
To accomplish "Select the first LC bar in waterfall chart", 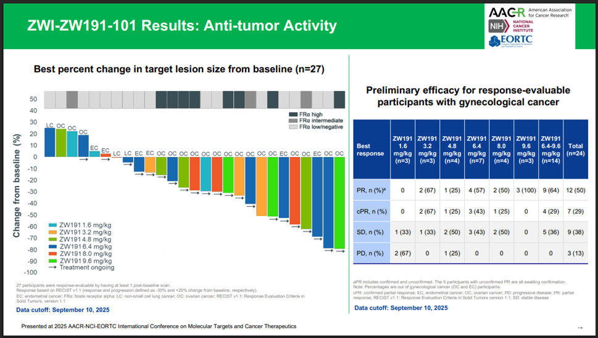I will click(49, 142).
